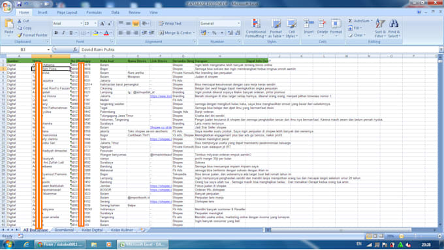
Task: Open Find & Select
Action: pyautogui.click(x=394, y=28)
